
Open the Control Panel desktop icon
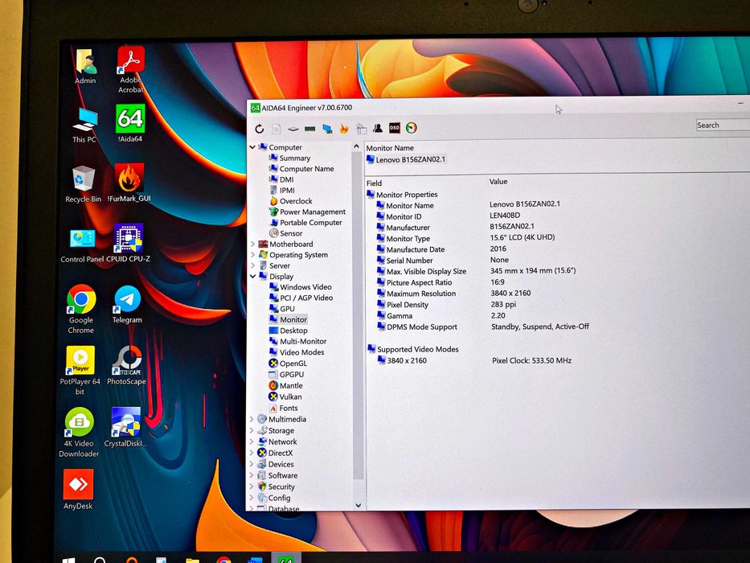[82, 245]
